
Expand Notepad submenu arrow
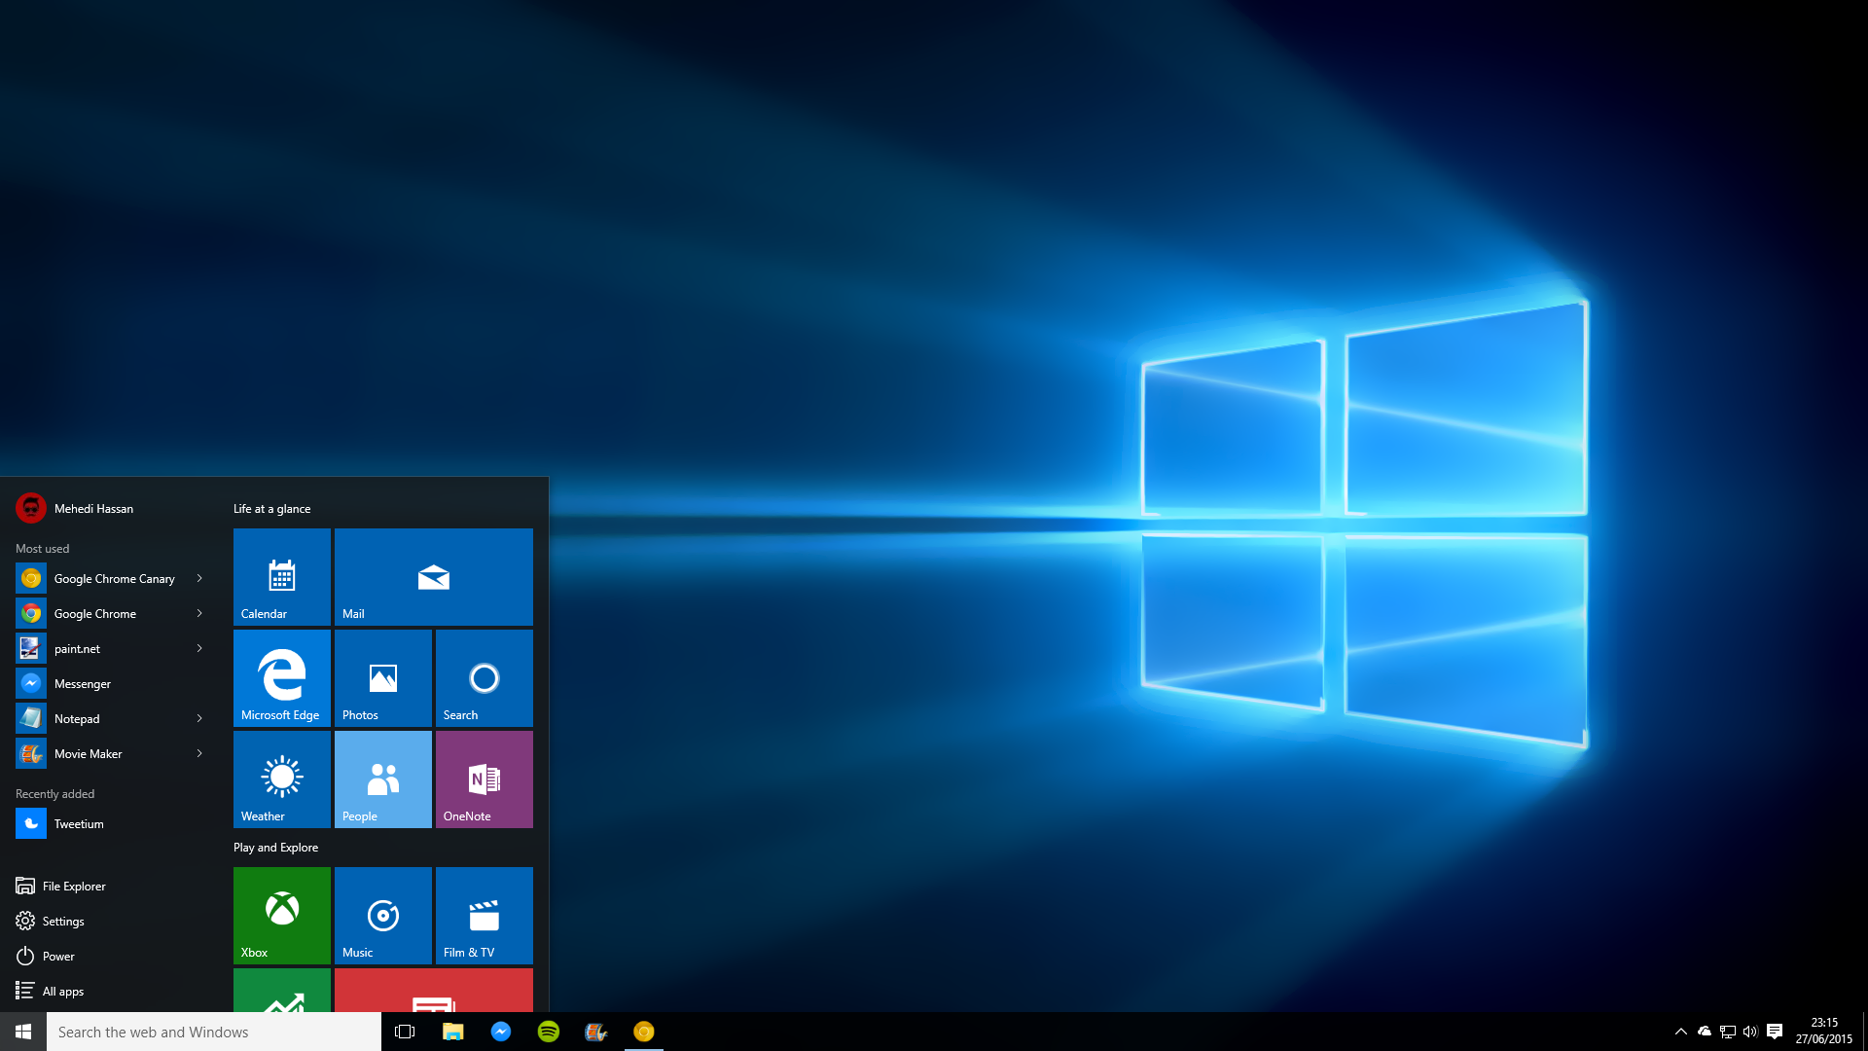pyautogui.click(x=198, y=718)
